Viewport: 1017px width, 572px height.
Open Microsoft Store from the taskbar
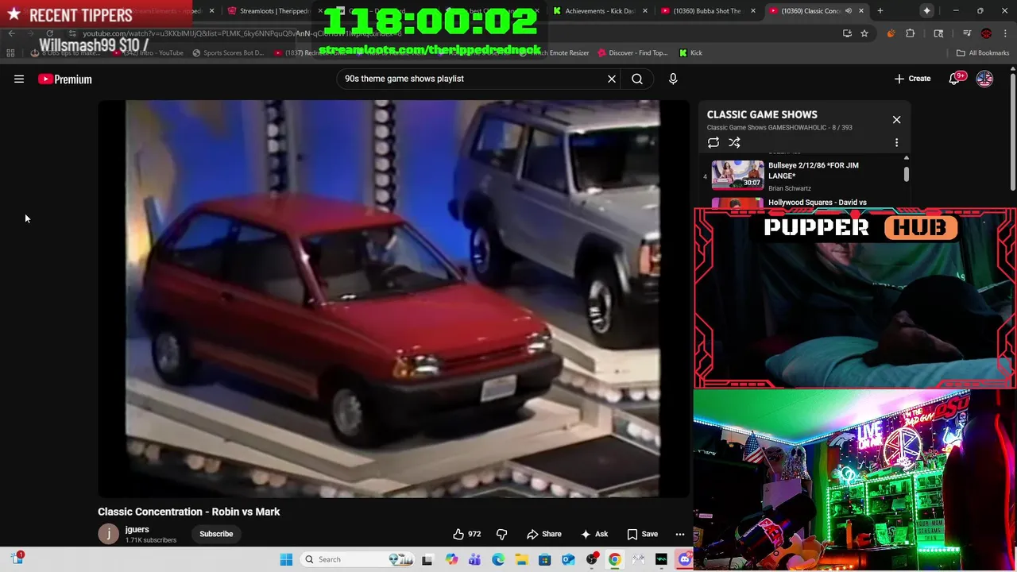click(544, 559)
